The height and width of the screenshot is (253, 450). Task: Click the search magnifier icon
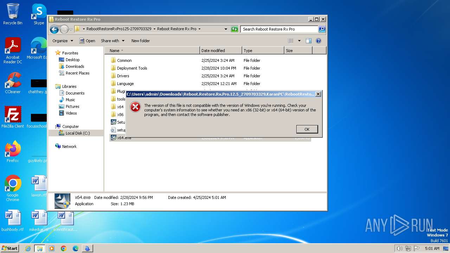pos(322,29)
